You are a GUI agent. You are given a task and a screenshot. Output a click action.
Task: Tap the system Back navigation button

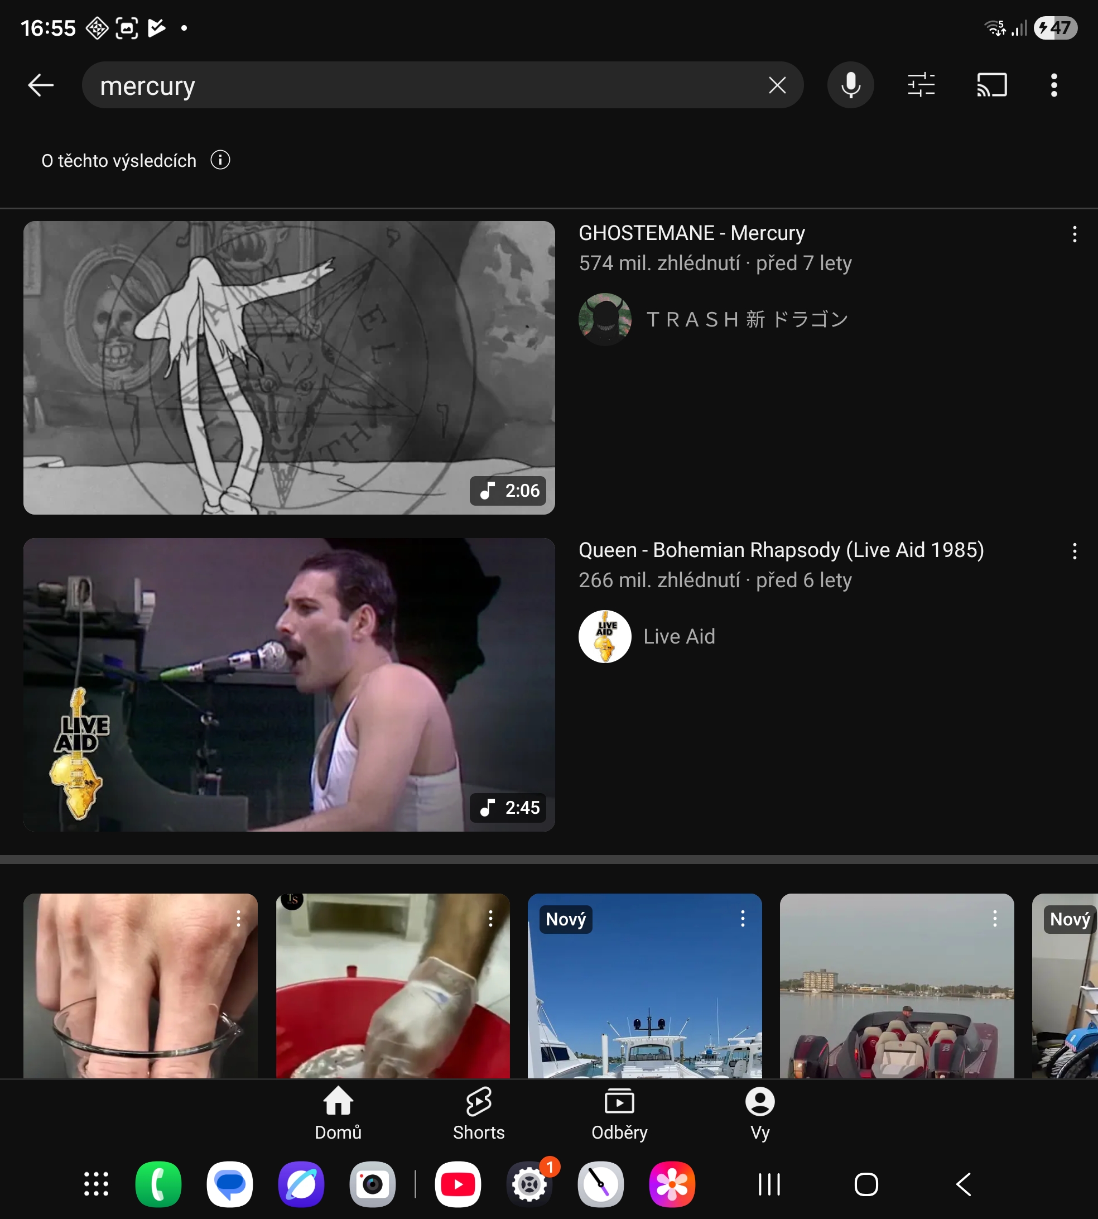[x=964, y=1184]
